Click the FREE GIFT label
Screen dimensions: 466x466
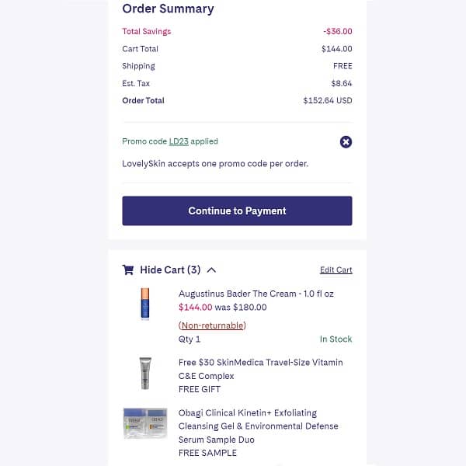(x=200, y=389)
